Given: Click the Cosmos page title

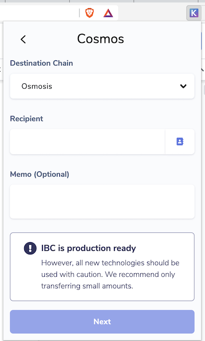Looking at the screenshot, I should [x=101, y=39].
